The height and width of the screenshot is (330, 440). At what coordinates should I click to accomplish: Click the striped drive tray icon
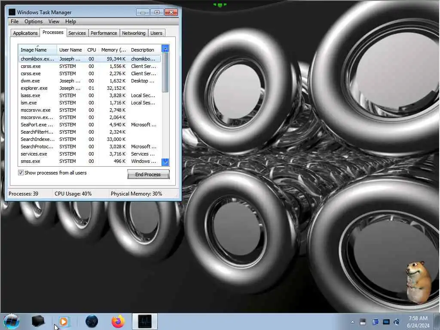tap(363, 322)
